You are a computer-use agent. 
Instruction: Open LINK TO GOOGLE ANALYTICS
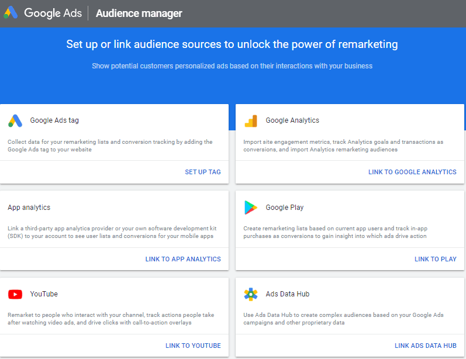[x=412, y=172]
